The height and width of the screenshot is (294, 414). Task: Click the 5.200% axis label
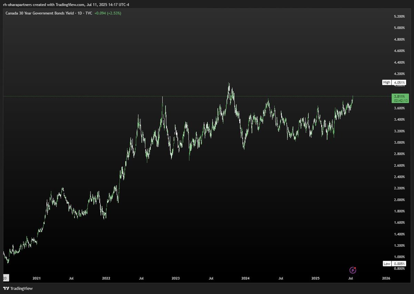(x=399, y=17)
